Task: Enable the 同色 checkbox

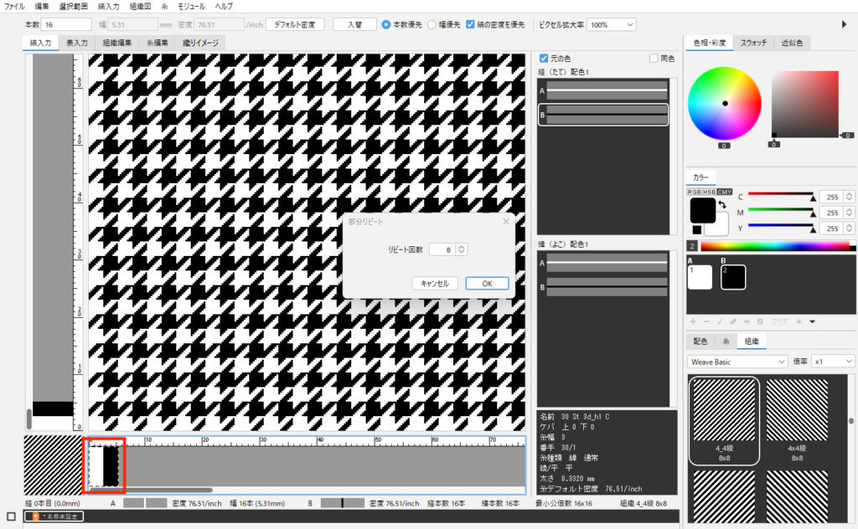Action: [655, 59]
